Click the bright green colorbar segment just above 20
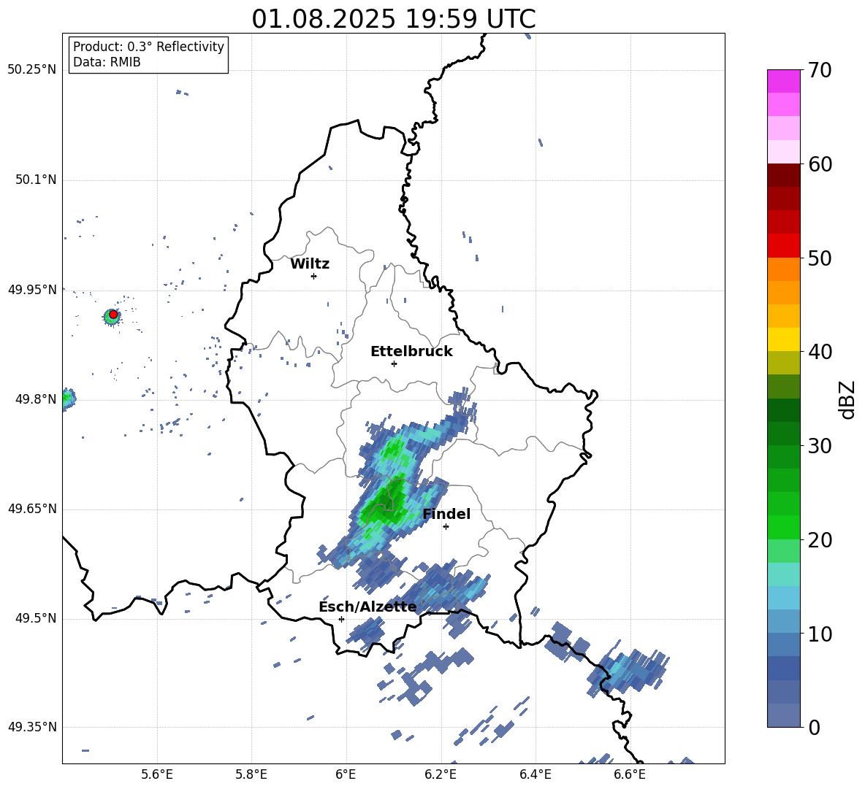865x789 pixels. (783, 527)
